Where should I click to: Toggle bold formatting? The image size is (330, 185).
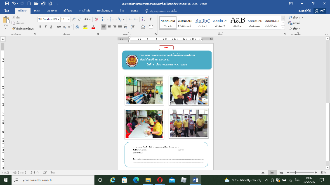click(40, 27)
